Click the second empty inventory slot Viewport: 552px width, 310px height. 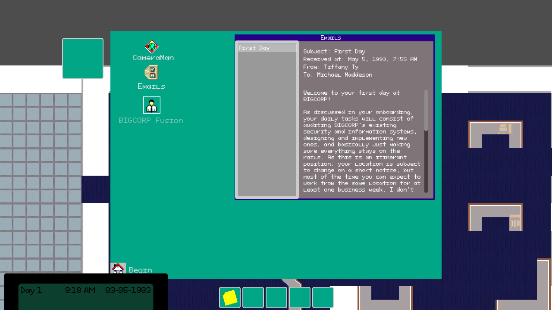tap(253, 297)
